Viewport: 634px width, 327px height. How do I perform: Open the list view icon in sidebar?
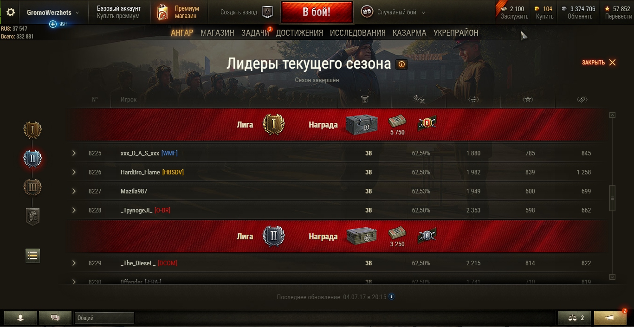pos(32,255)
